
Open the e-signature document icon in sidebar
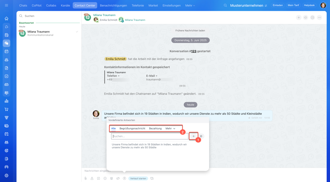click(6, 159)
